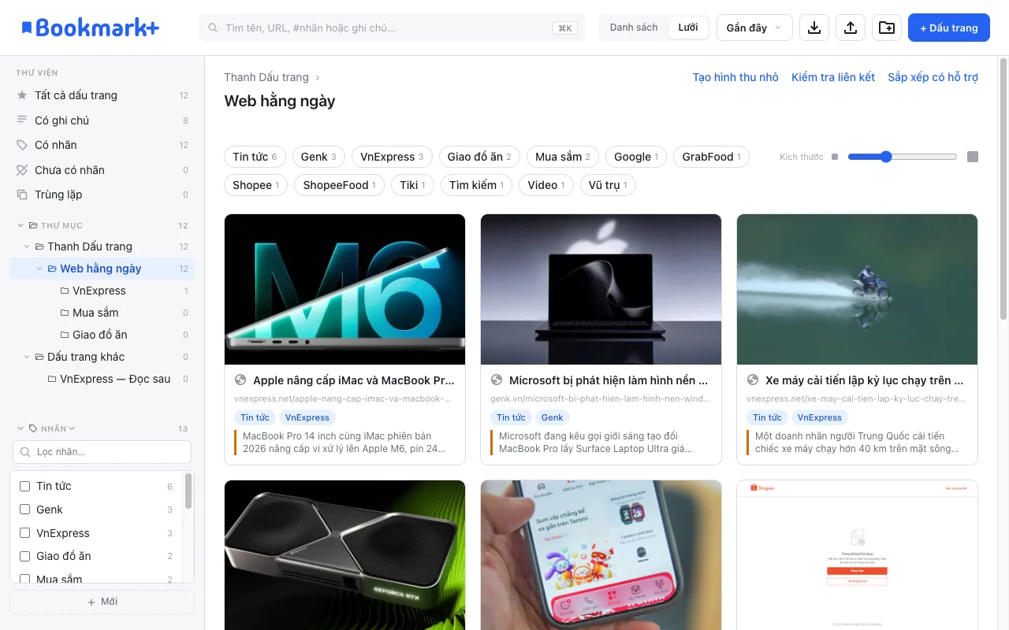The width and height of the screenshot is (1009, 630).
Task: Open the GeForce RTX graphics card thumbnail
Action: point(344,555)
